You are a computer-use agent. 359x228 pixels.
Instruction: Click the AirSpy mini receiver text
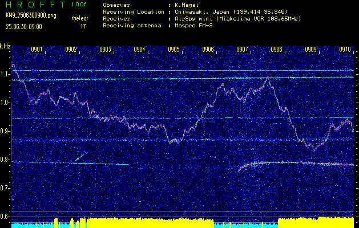click(x=237, y=19)
